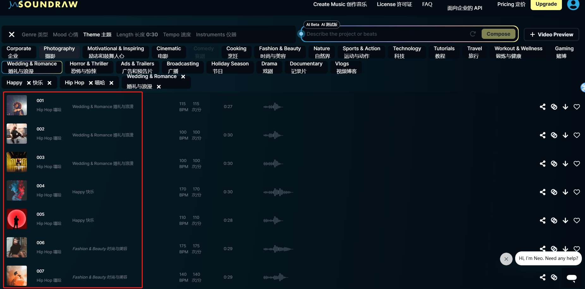Open the License page in top navigation

point(394,4)
